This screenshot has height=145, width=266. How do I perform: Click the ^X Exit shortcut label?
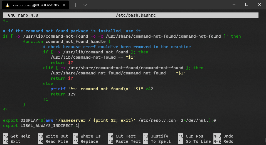(x=12, y=141)
